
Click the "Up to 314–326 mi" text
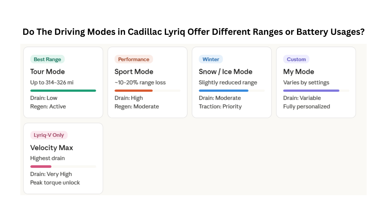[52, 82]
